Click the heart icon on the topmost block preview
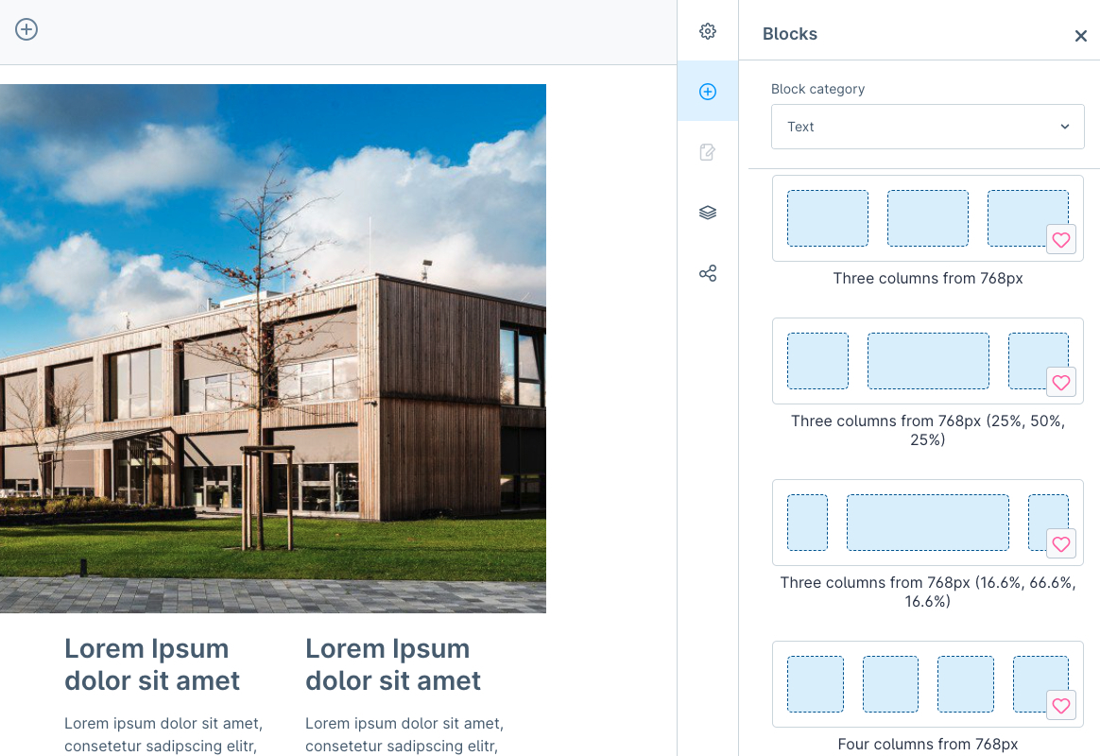This screenshot has height=756, width=1100. tap(1060, 239)
